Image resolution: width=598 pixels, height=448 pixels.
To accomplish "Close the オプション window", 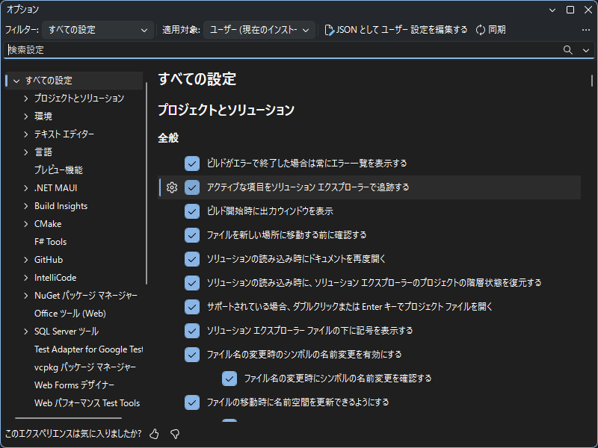I will [588, 10].
